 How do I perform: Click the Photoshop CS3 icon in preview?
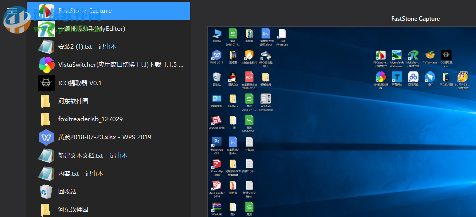217,142
